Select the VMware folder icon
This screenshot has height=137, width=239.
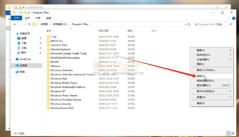(48, 66)
